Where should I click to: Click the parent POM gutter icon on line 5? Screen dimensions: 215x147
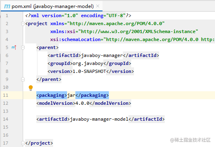tap(14, 47)
